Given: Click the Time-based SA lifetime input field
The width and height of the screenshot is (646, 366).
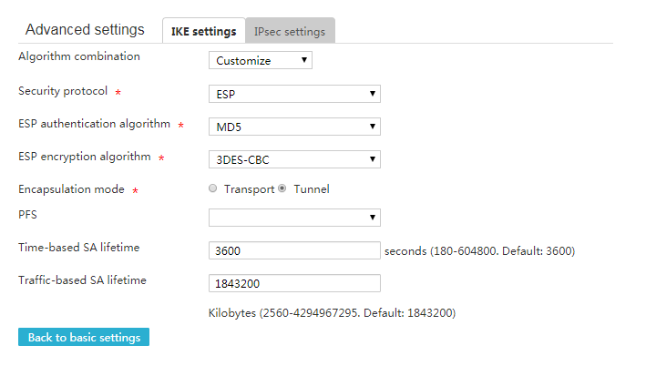Looking at the screenshot, I should 294,250.
